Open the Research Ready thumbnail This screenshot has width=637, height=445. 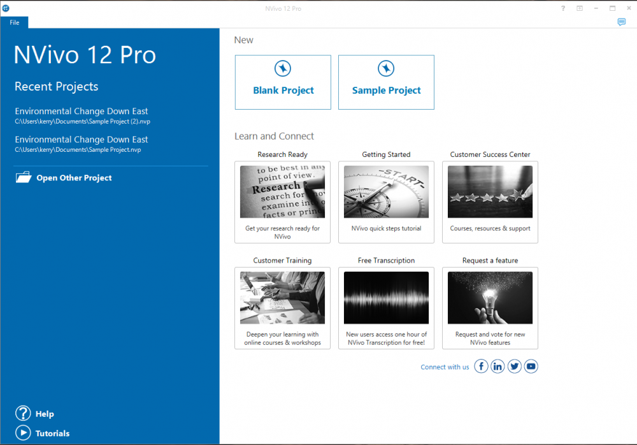pyautogui.click(x=282, y=192)
